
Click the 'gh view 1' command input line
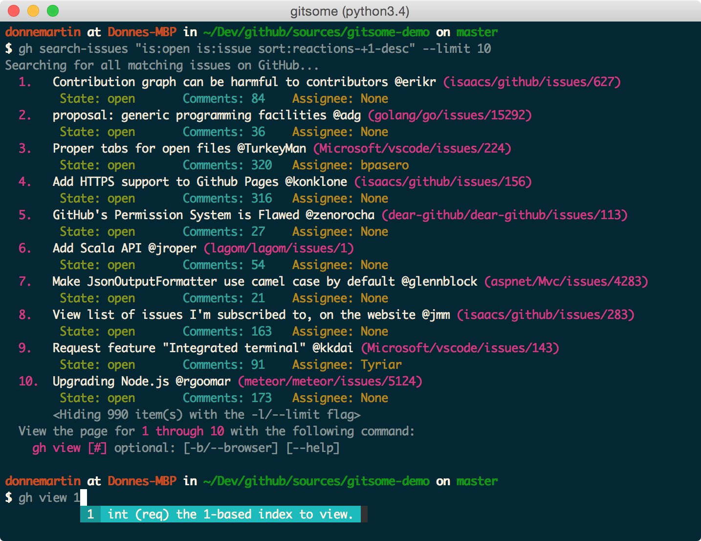click(49, 497)
